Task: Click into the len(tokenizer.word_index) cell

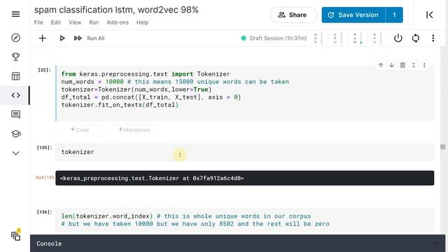Action: point(244,220)
